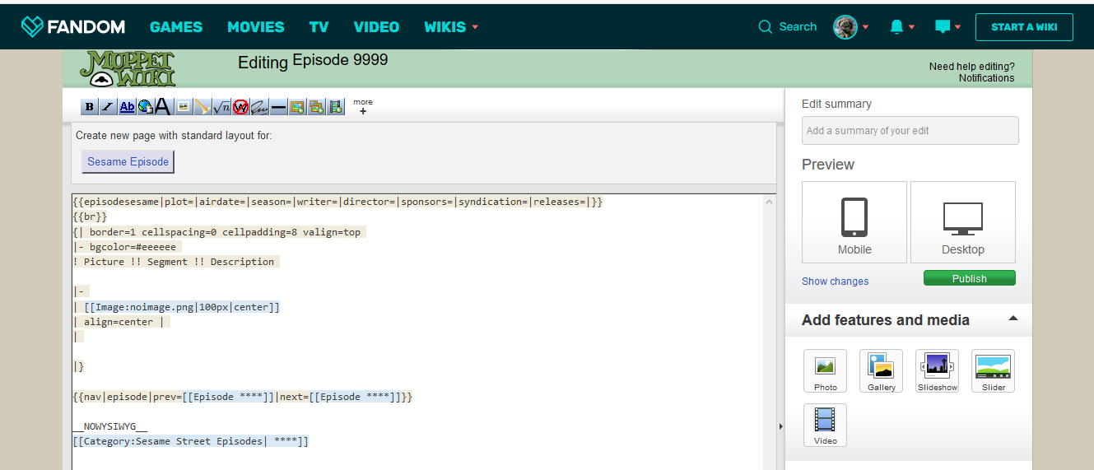Click the border=1 cellspacing table line

[219, 232]
